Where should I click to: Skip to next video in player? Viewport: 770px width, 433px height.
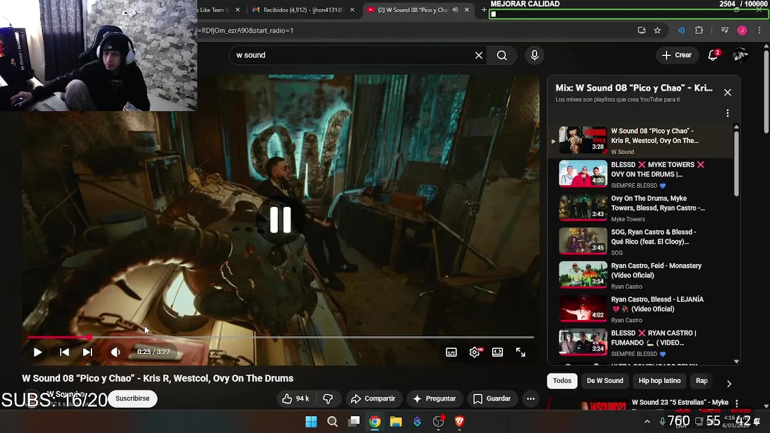click(x=87, y=352)
